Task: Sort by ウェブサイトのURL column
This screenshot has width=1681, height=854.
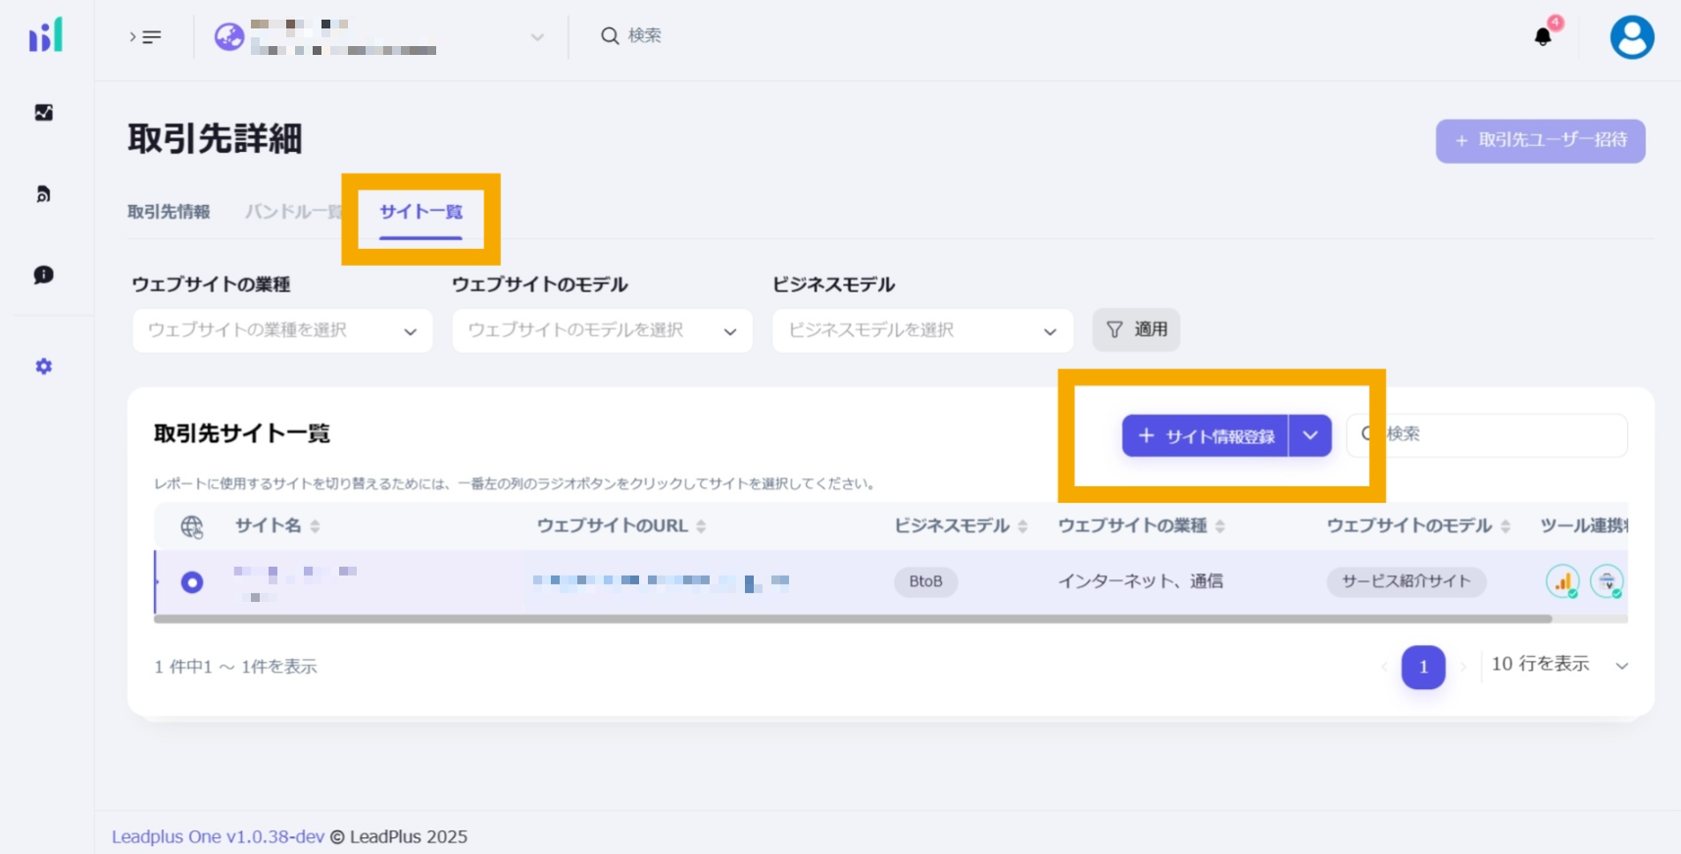Action: click(701, 527)
